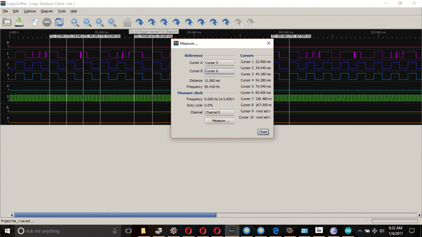The width and height of the screenshot is (422, 237).
Task: Zoom to fit the whole capture
Action: pyautogui.click(x=112, y=22)
